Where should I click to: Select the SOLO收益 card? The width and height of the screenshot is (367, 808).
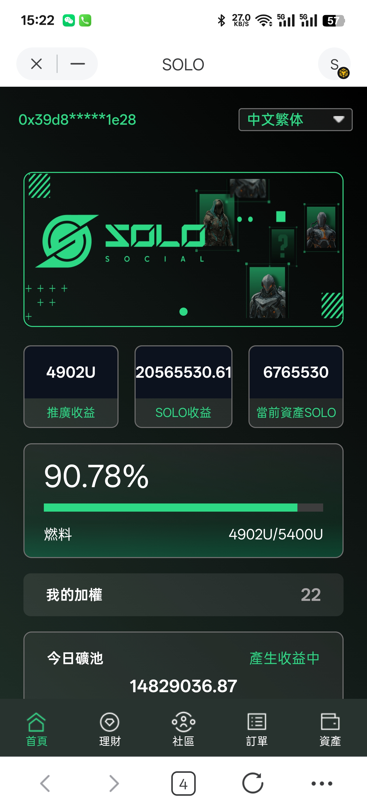[183, 386]
